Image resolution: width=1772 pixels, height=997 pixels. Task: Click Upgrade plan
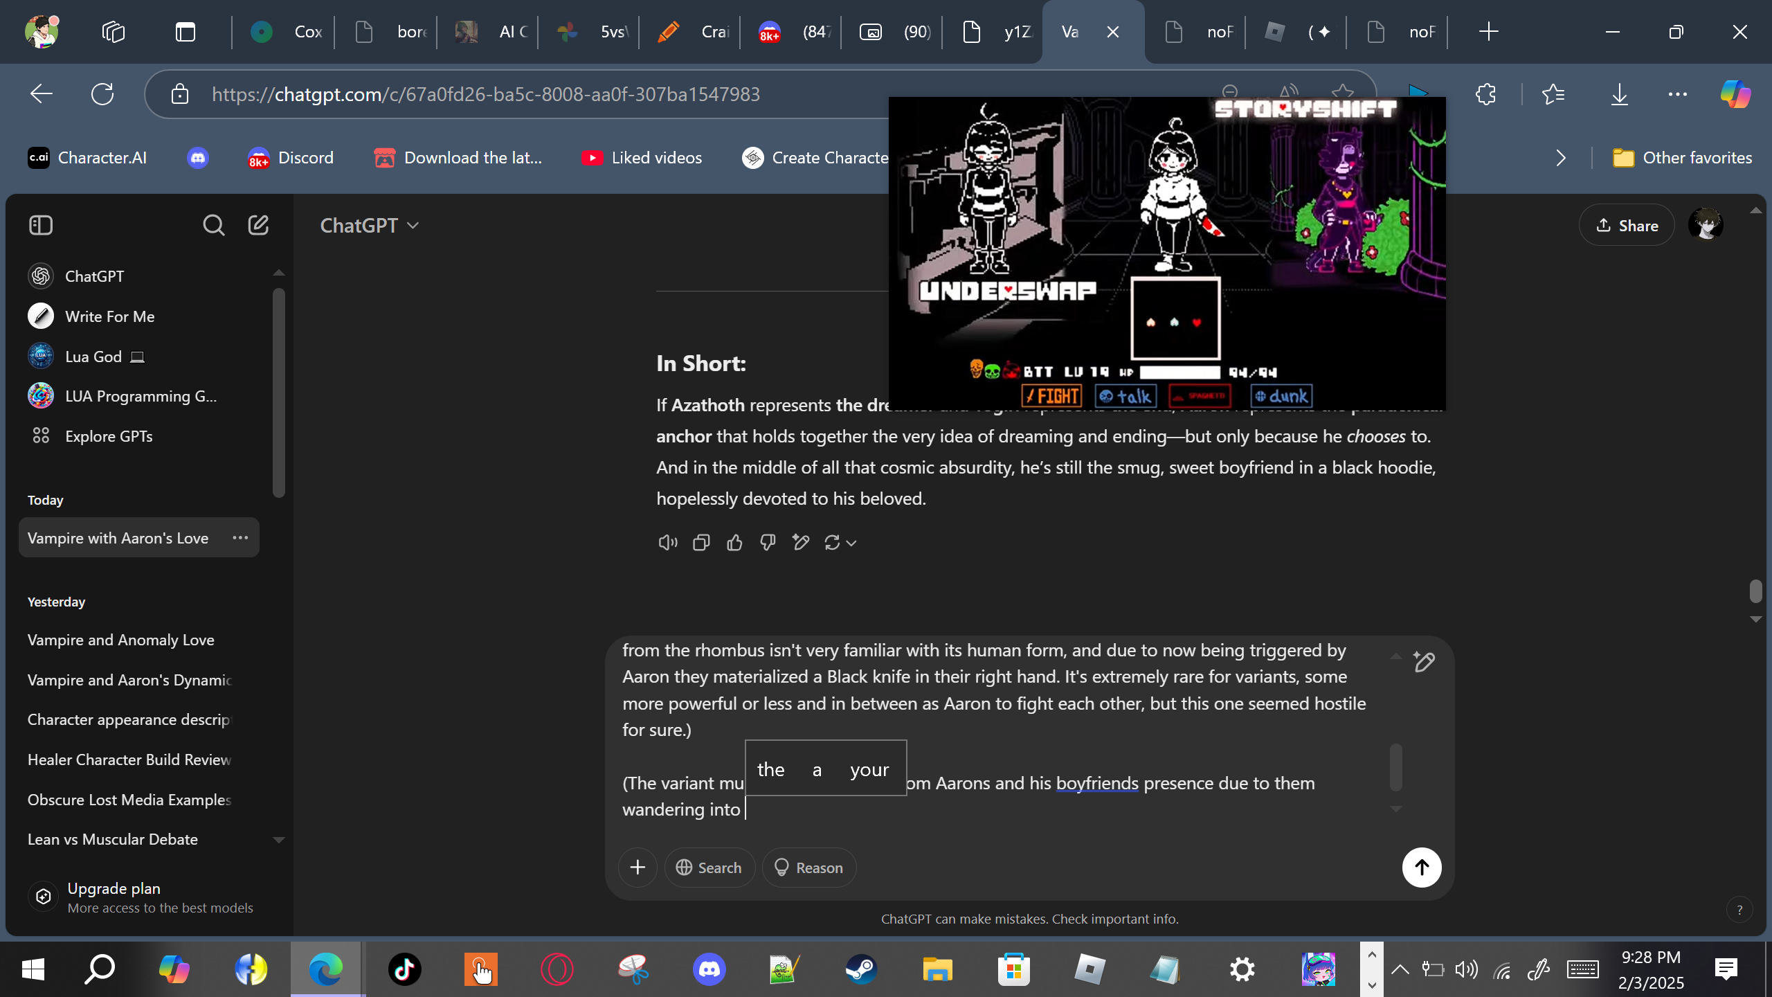tap(141, 897)
